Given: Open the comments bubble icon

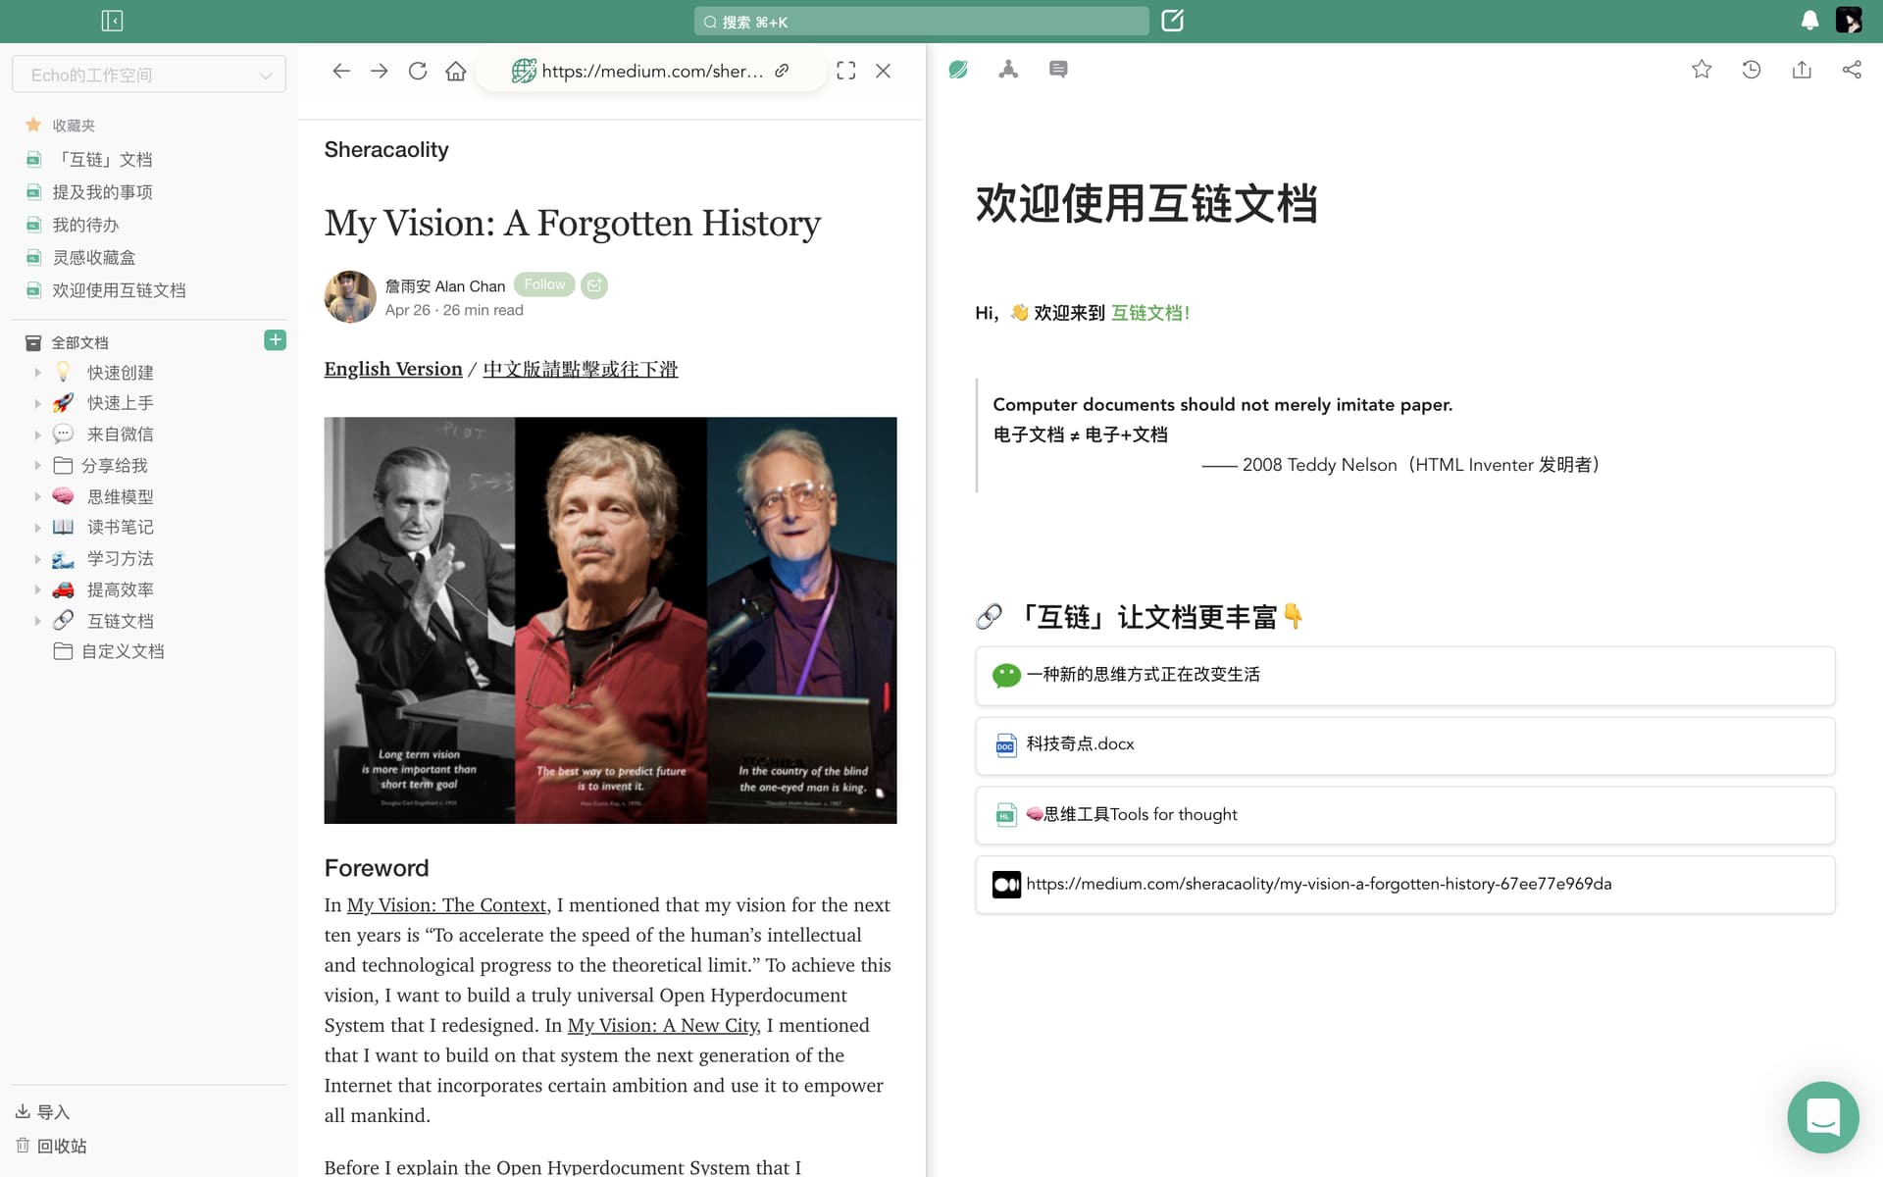Looking at the screenshot, I should (x=1058, y=70).
